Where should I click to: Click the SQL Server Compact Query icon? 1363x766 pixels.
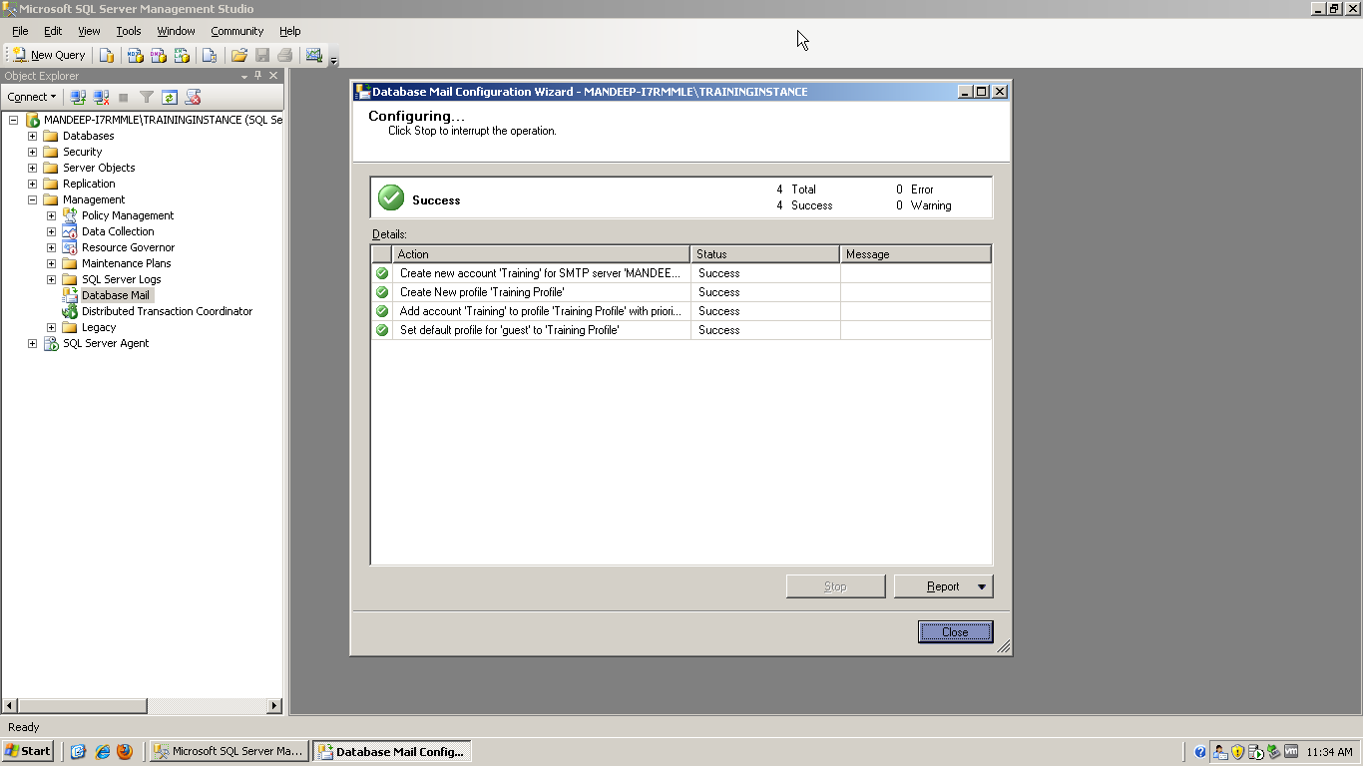tap(209, 55)
